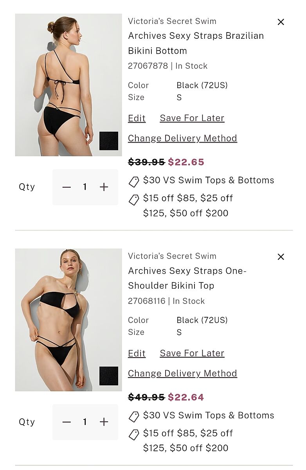Open the Archives Sexy Straps One-Shoulder Bikini Top title
Screen dimensions: 306x470
187,278
